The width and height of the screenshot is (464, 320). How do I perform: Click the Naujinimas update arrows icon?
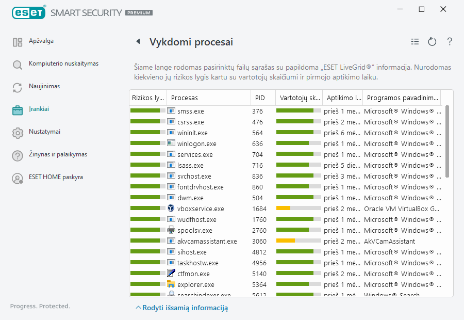(x=18, y=87)
